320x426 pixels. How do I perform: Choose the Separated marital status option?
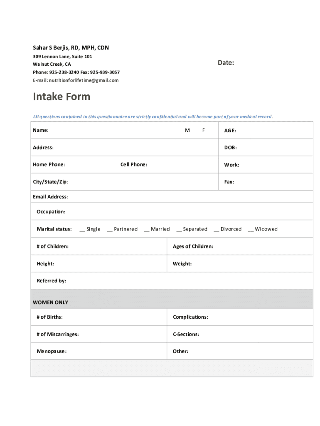click(x=179, y=229)
